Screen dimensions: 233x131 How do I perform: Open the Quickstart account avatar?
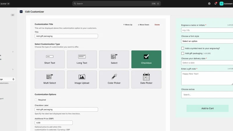click(221, 3)
